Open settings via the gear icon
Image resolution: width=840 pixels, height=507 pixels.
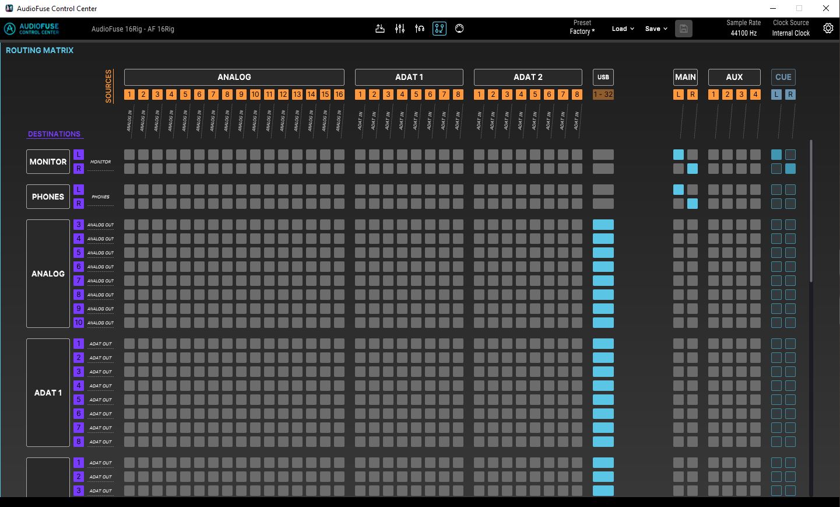828,29
